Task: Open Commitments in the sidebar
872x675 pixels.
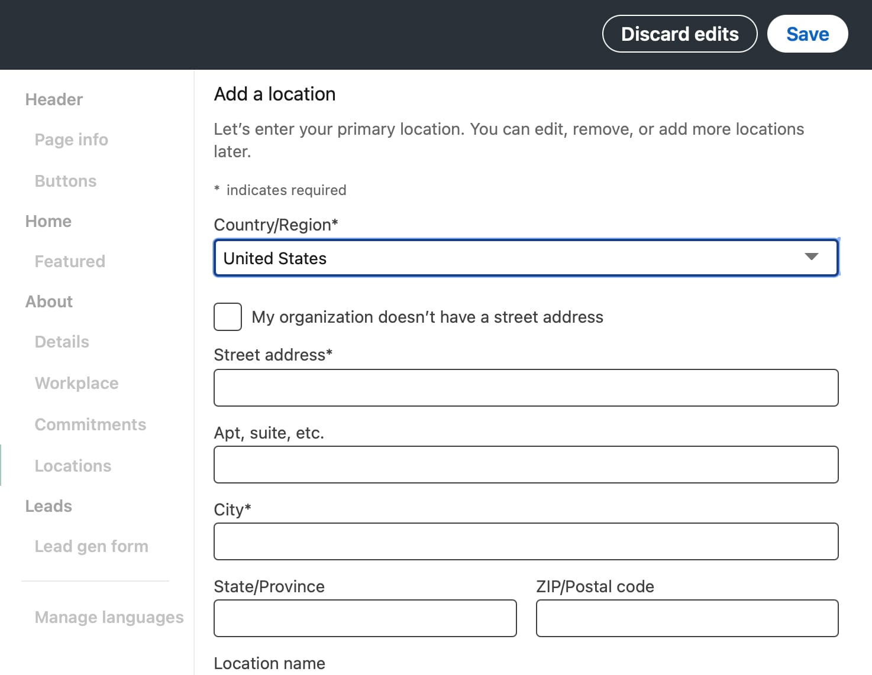Action: pos(91,424)
